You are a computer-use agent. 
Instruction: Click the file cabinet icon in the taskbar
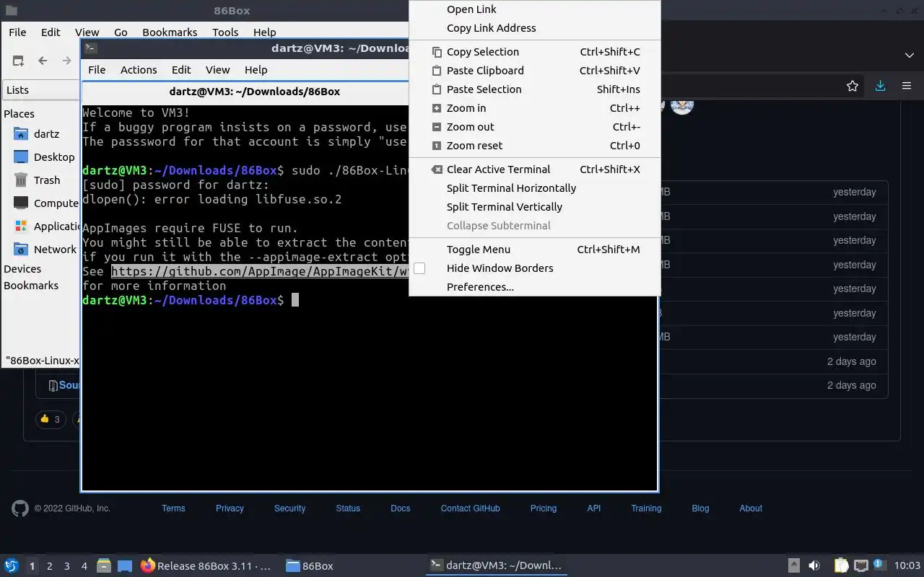tap(104, 566)
